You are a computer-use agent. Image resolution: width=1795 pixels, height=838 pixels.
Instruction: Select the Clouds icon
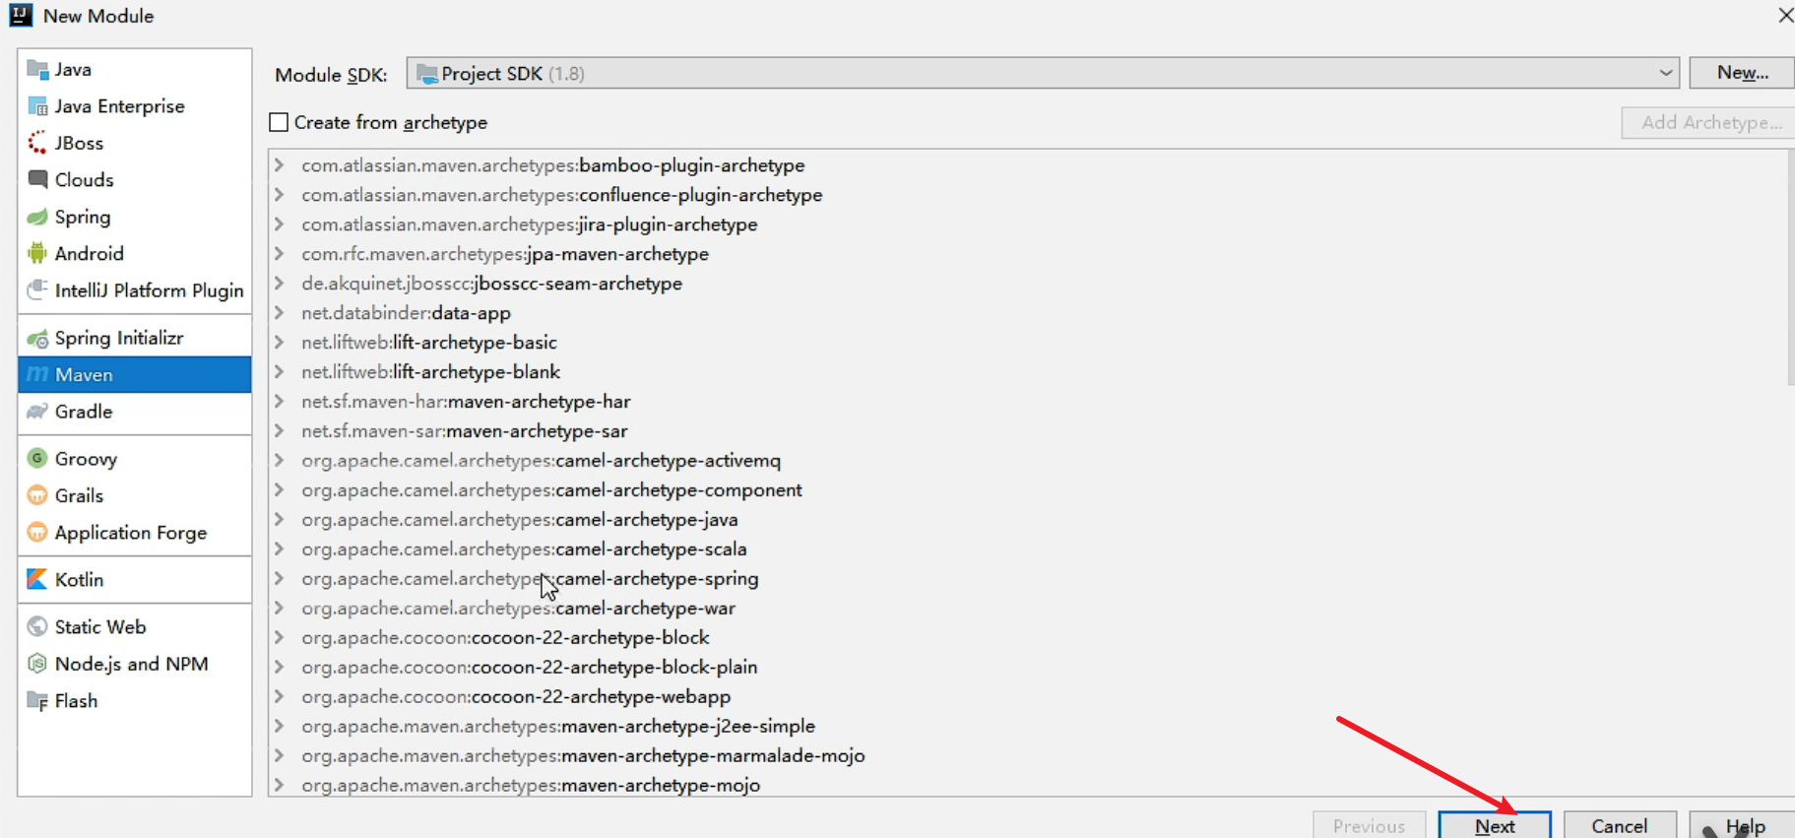pyautogui.click(x=37, y=179)
